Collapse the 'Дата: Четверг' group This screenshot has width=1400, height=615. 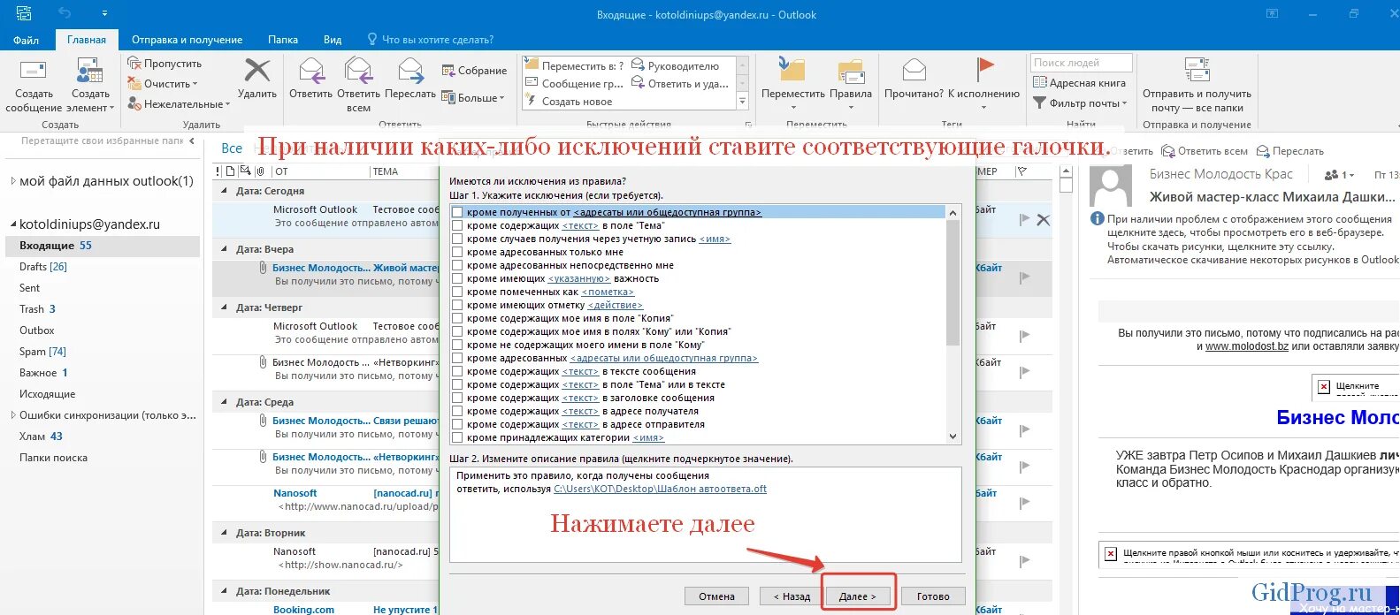224,307
